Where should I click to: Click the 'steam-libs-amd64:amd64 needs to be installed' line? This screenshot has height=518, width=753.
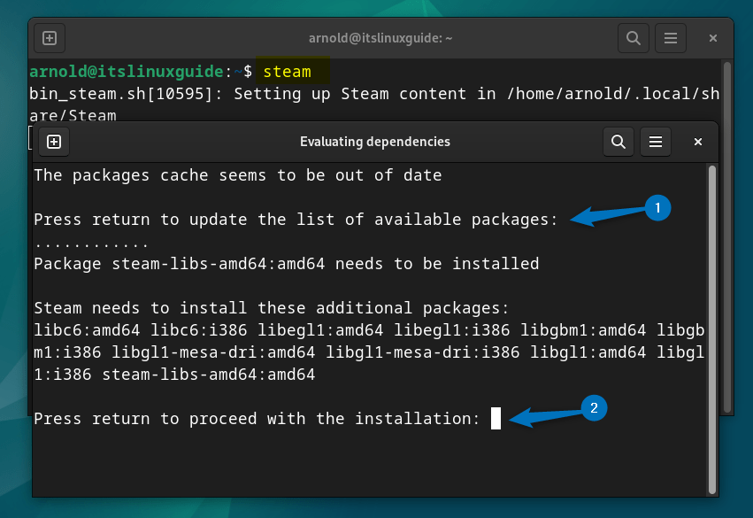point(286,263)
